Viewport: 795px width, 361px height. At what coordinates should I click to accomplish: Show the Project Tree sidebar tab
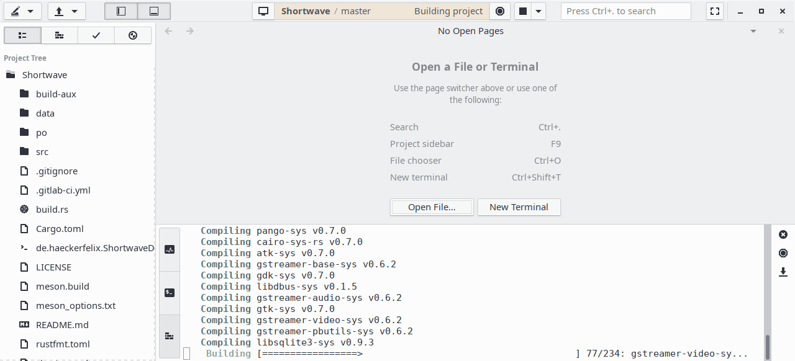pyautogui.click(x=22, y=35)
